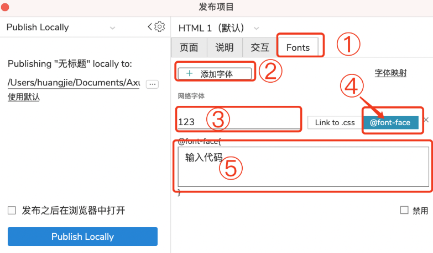Click the 使用默认 link
The width and height of the screenshot is (433, 253).
[24, 97]
